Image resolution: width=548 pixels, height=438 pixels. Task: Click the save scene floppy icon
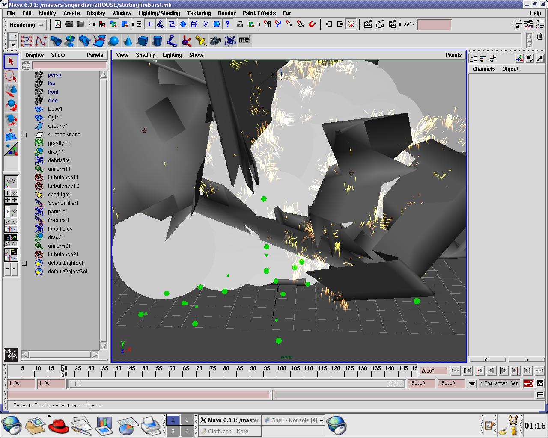coord(81,24)
